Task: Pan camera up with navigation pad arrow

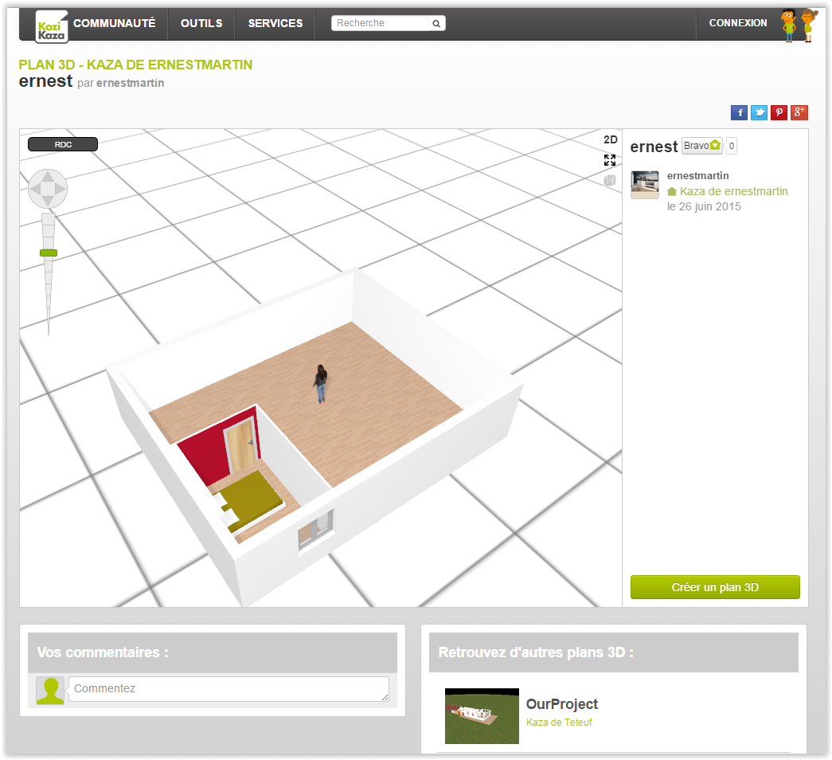Action: point(48,176)
